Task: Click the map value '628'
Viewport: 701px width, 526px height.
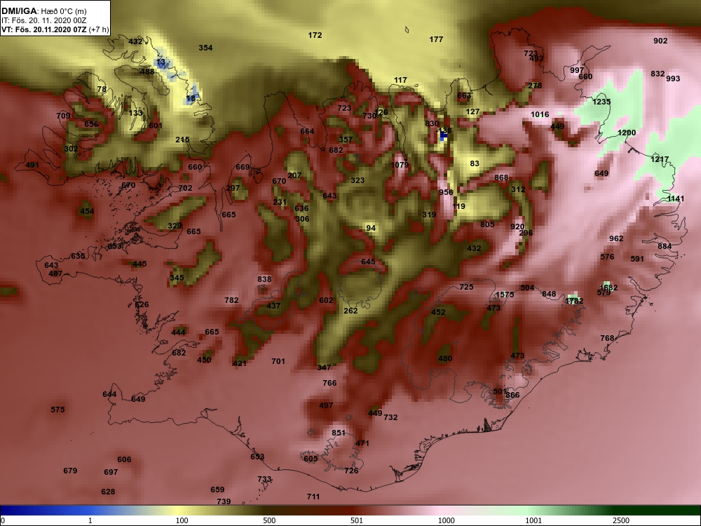Action: [108, 492]
